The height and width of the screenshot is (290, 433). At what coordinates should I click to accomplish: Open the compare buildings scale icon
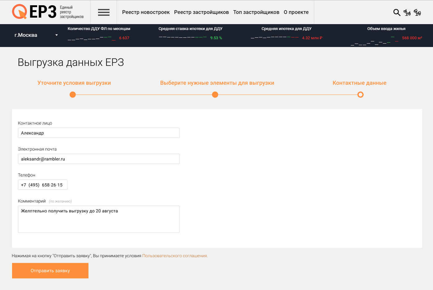pyautogui.click(x=407, y=12)
